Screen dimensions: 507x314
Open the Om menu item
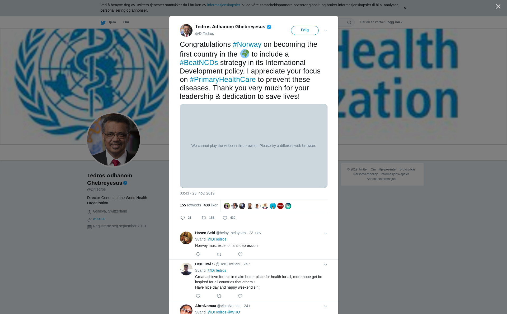coord(126,22)
